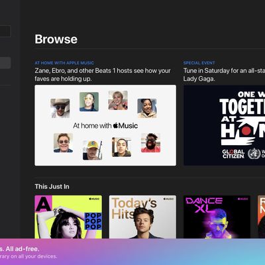Open the One World Together At Home banner
This screenshot has height=265, width=265.
click(x=225, y=125)
